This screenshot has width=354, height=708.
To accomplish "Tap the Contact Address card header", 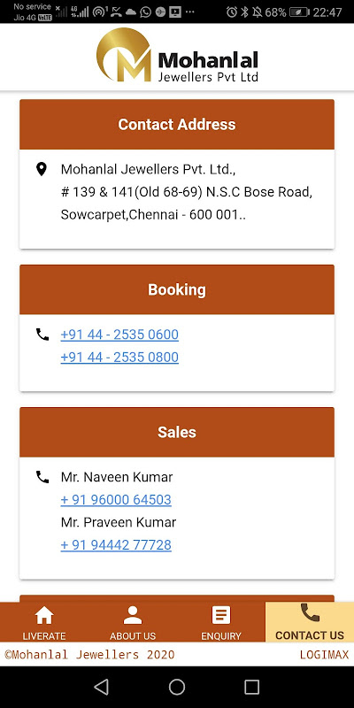I will (x=177, y=125).
